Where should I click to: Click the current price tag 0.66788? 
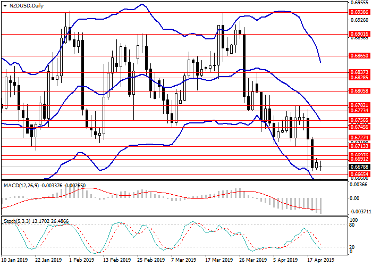coord(359,167)
